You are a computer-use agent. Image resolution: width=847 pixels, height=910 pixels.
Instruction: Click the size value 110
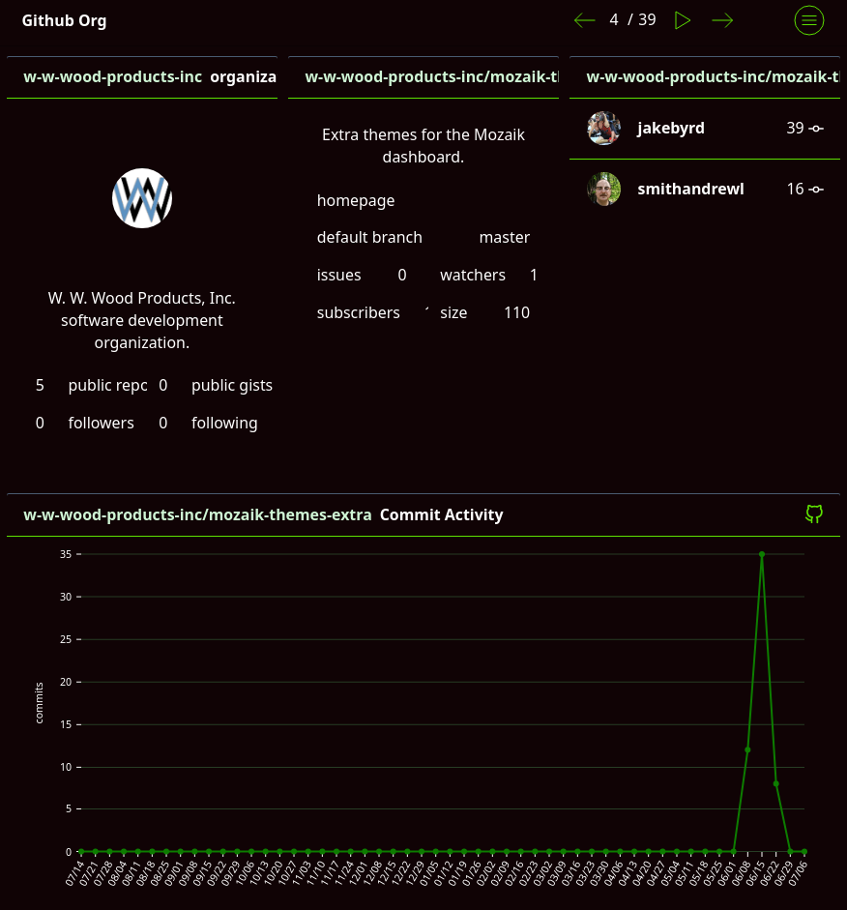(517, 312)
